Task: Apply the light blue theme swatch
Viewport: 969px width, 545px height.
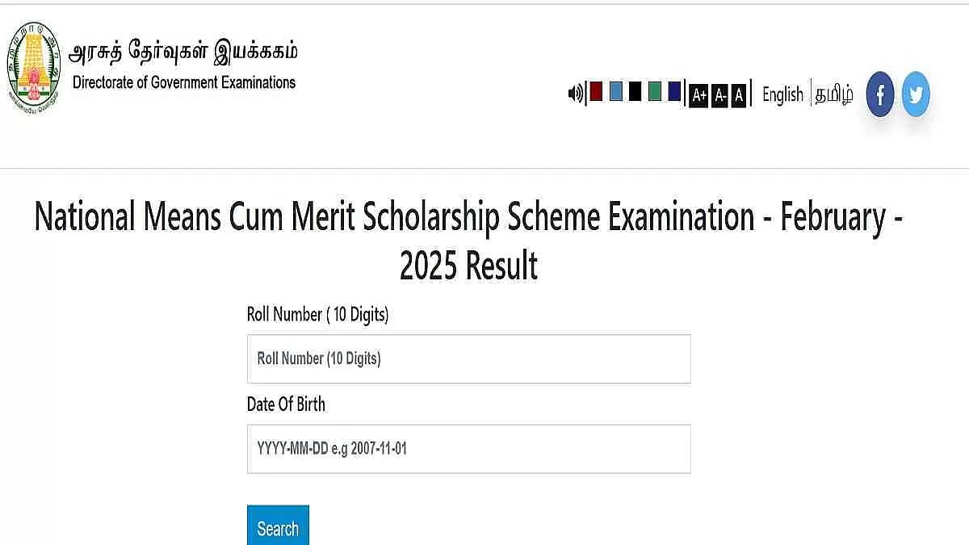Action: click(615, 91)
